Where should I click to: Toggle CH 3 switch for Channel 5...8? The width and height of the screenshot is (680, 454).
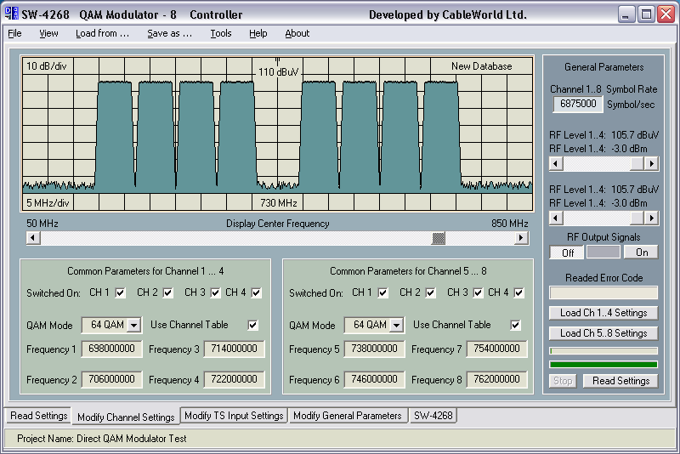[x=478, y=292]
